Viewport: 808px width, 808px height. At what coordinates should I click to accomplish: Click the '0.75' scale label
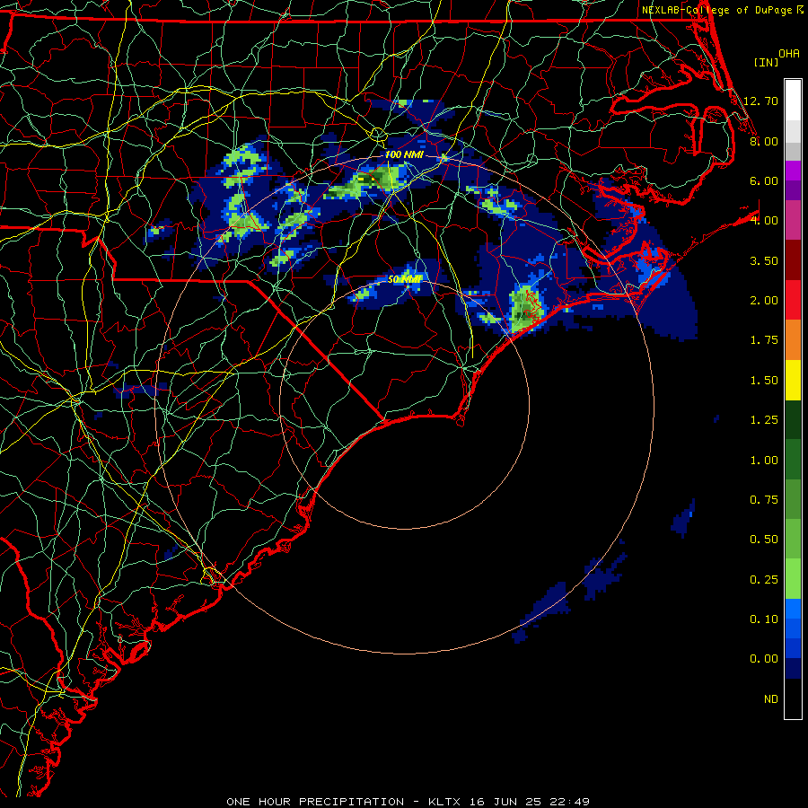764,500
